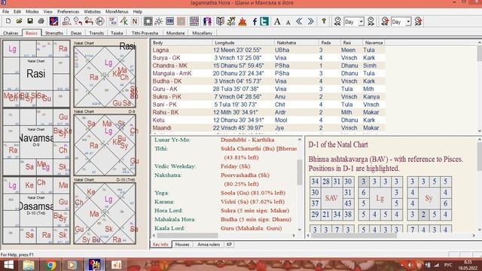
Task: Step backward with the red clock icon
Action: coord(385,21)
